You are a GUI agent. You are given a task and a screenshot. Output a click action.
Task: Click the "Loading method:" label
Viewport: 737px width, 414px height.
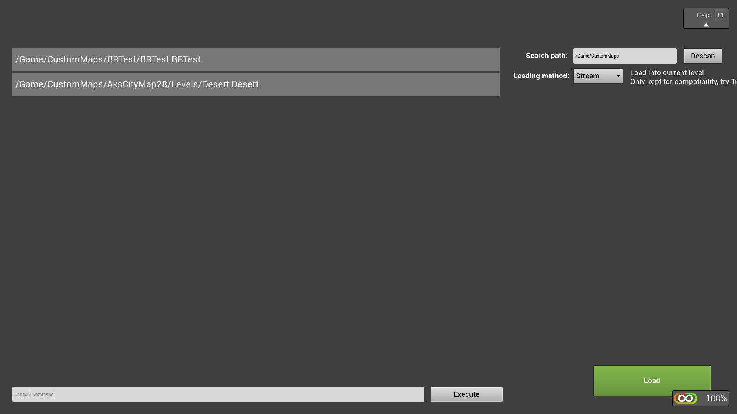(541, 76)
